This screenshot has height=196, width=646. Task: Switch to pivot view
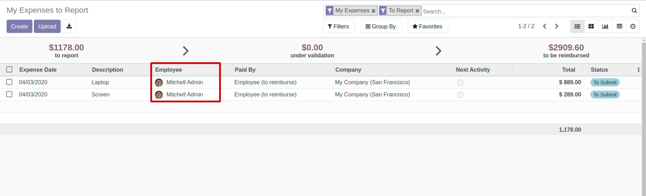tap(619, 27)
